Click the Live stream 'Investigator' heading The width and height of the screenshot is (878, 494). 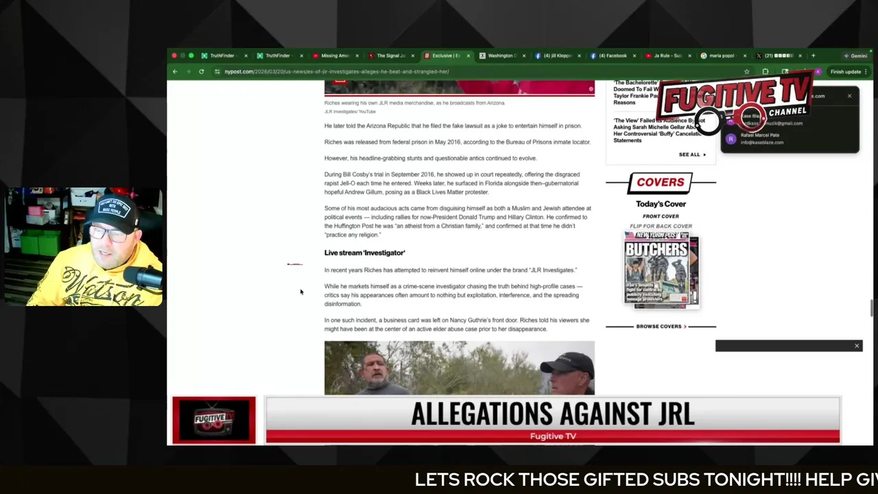[x=365, y=253]
